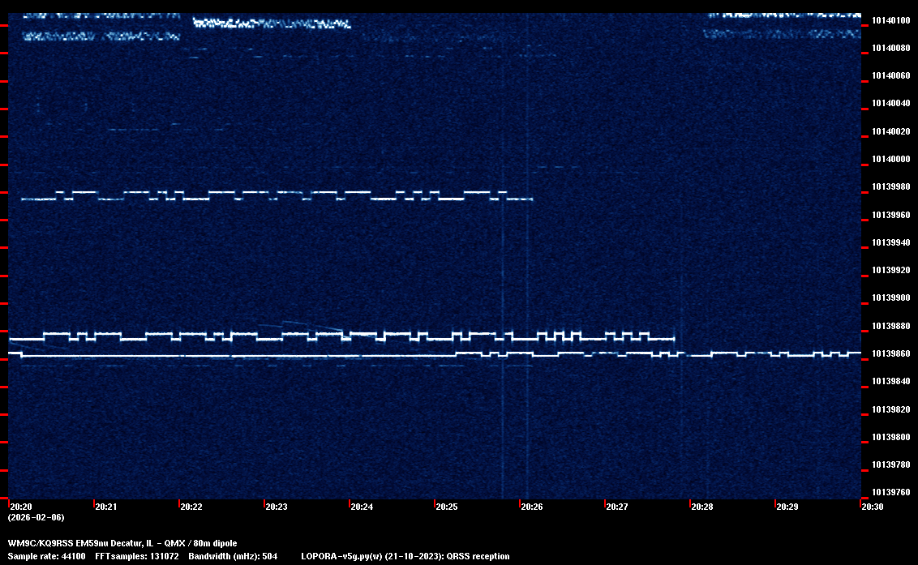Click the 10140000 frequency label
Viewport: 918px width, 565px height.
[x=890, y=159]
